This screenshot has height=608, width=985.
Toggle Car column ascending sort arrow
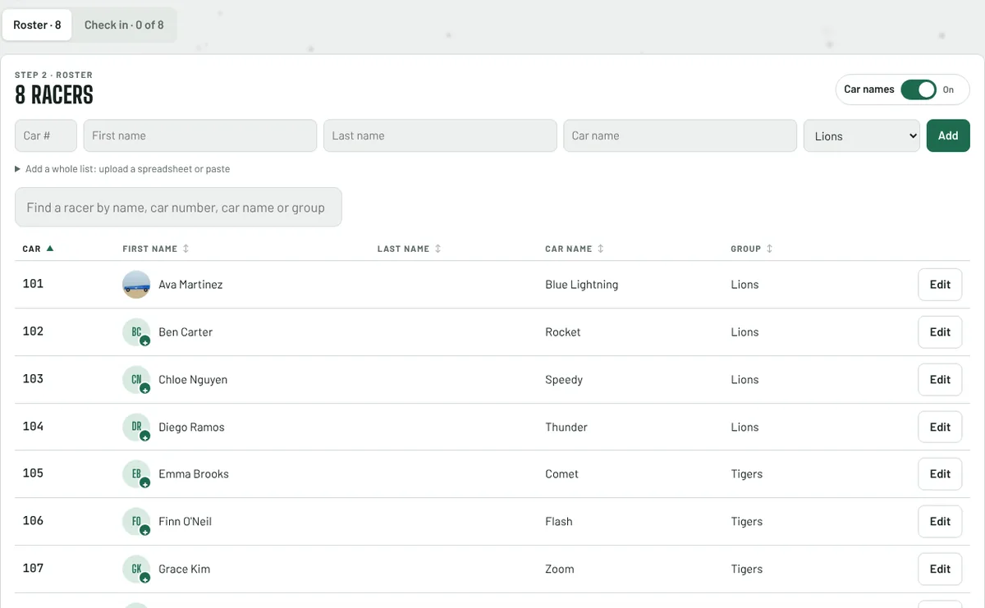[x=50, y=249]
